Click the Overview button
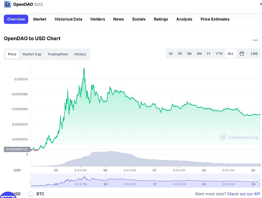Viewport: 262px width, 198px height. pyautogui.click(x=16, y=19)
